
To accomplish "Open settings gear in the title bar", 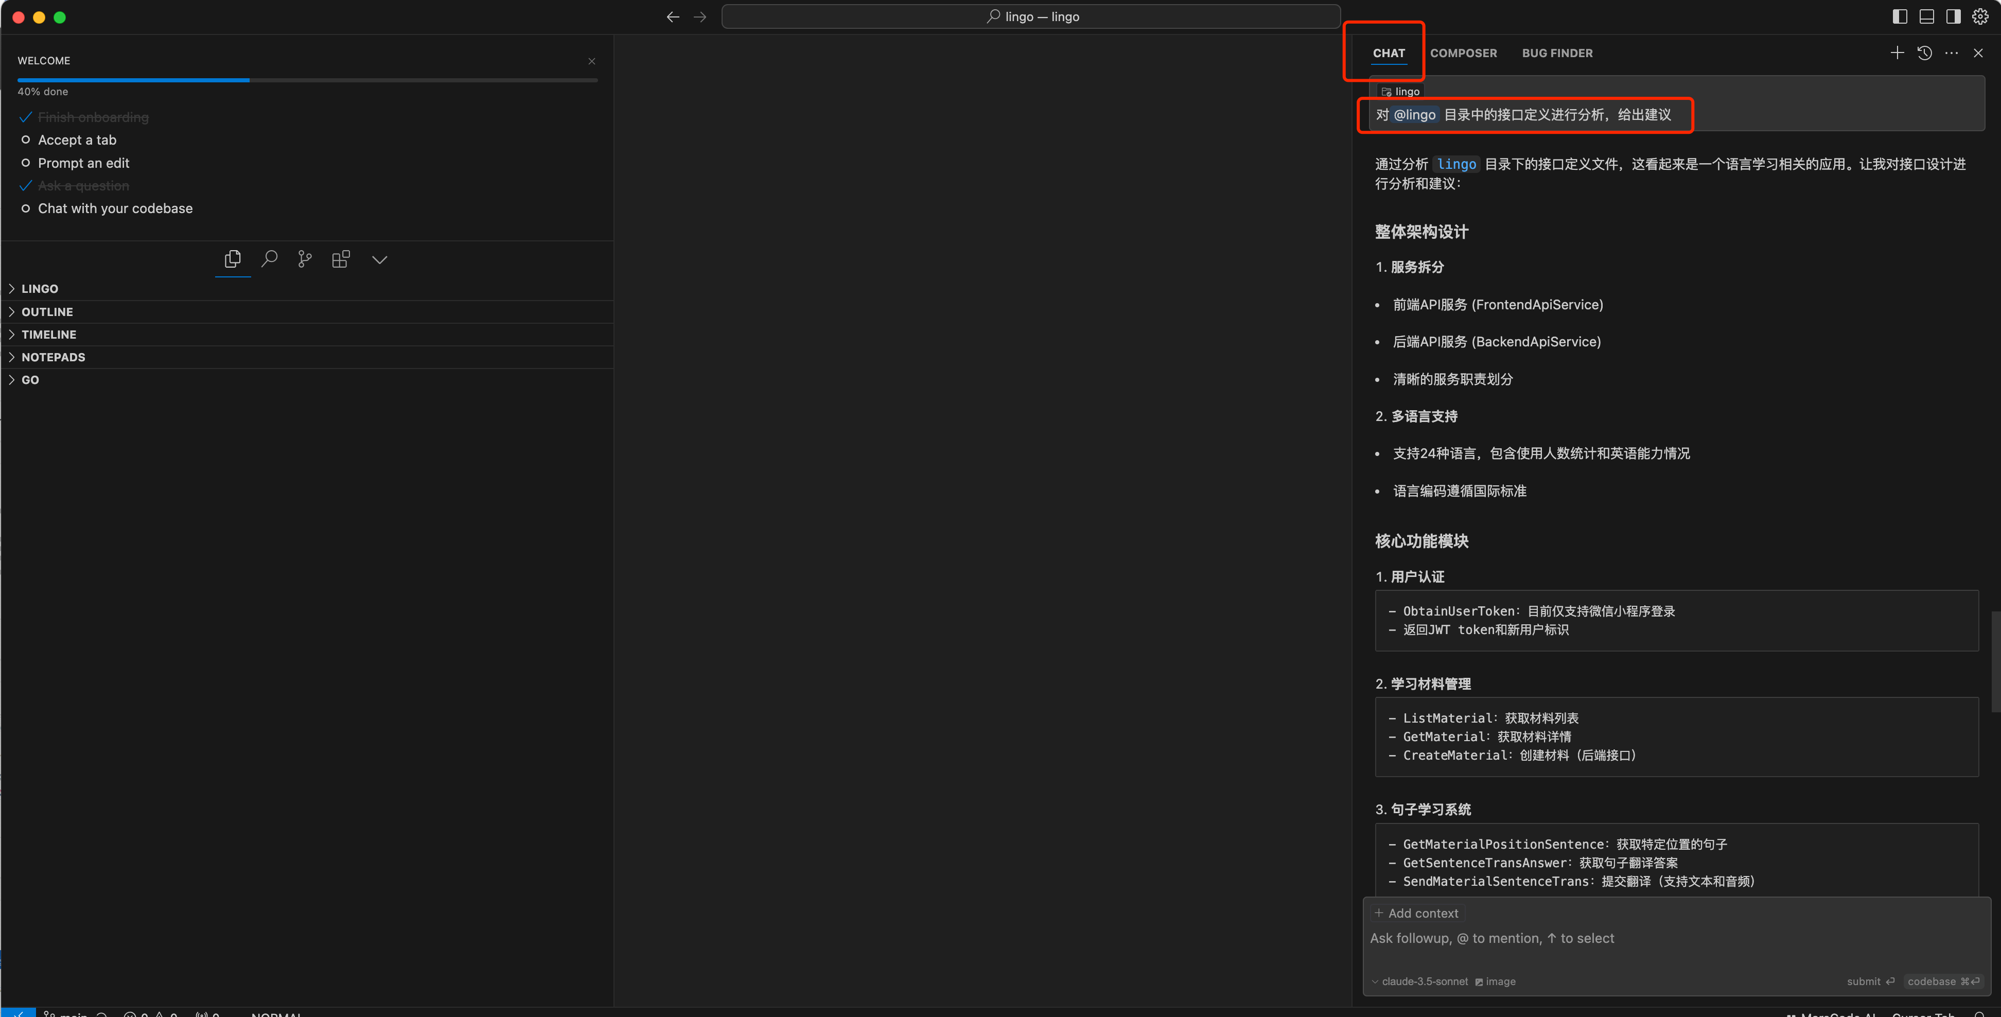I will point(1980,16).
